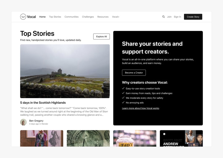Viewport: 223px width, 158px height.
Task: Click the Sign In link
Action: click(177, 17)
